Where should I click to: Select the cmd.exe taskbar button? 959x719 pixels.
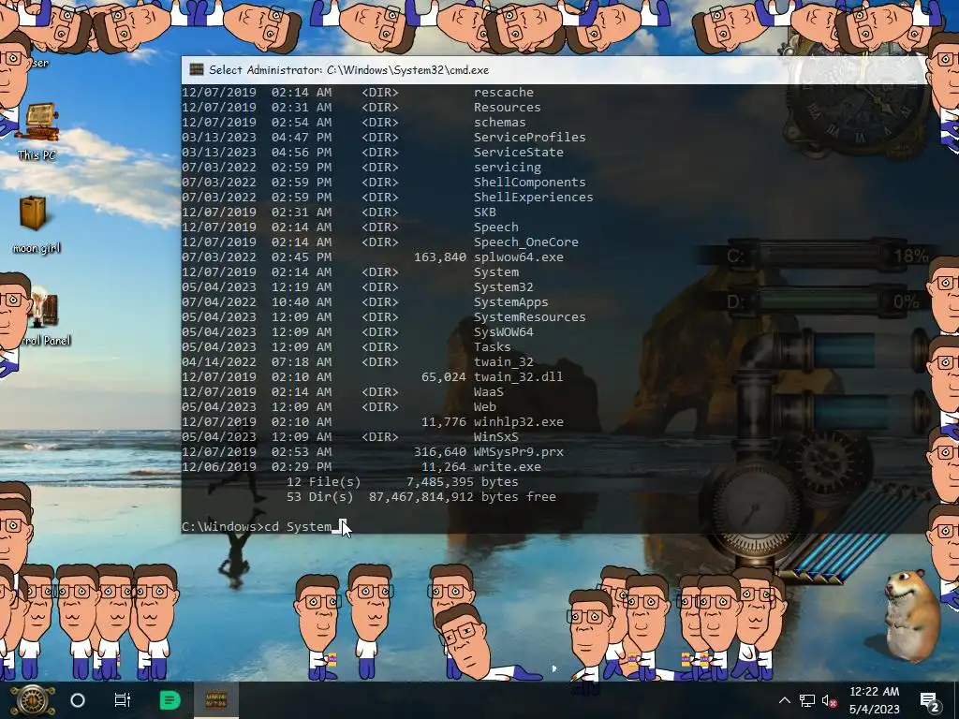click(x=216, y=700)
